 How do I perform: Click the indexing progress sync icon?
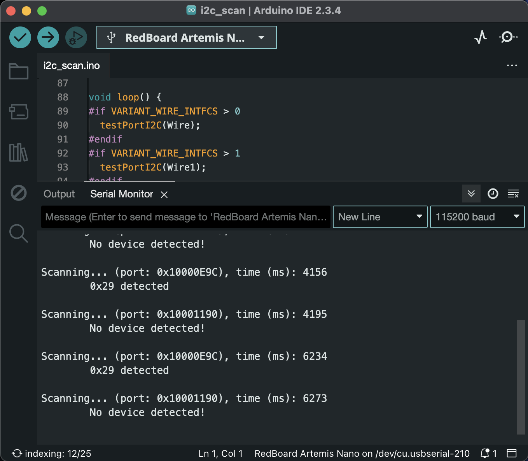tap(17, 453)
